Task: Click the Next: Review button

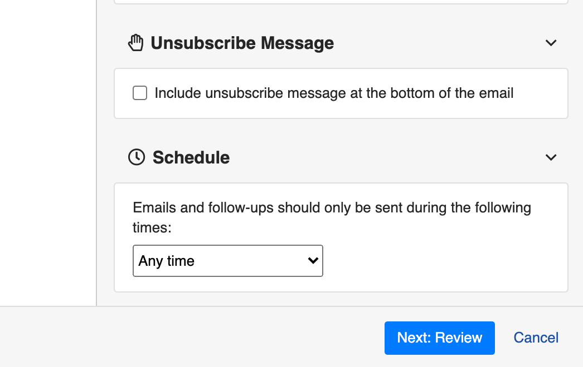Action: coord(440,338)
